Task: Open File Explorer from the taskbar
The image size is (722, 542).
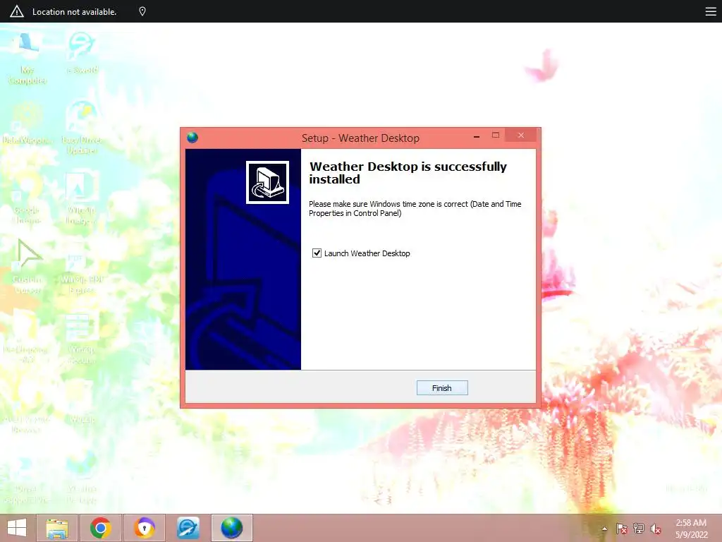Action: (57, 528)
